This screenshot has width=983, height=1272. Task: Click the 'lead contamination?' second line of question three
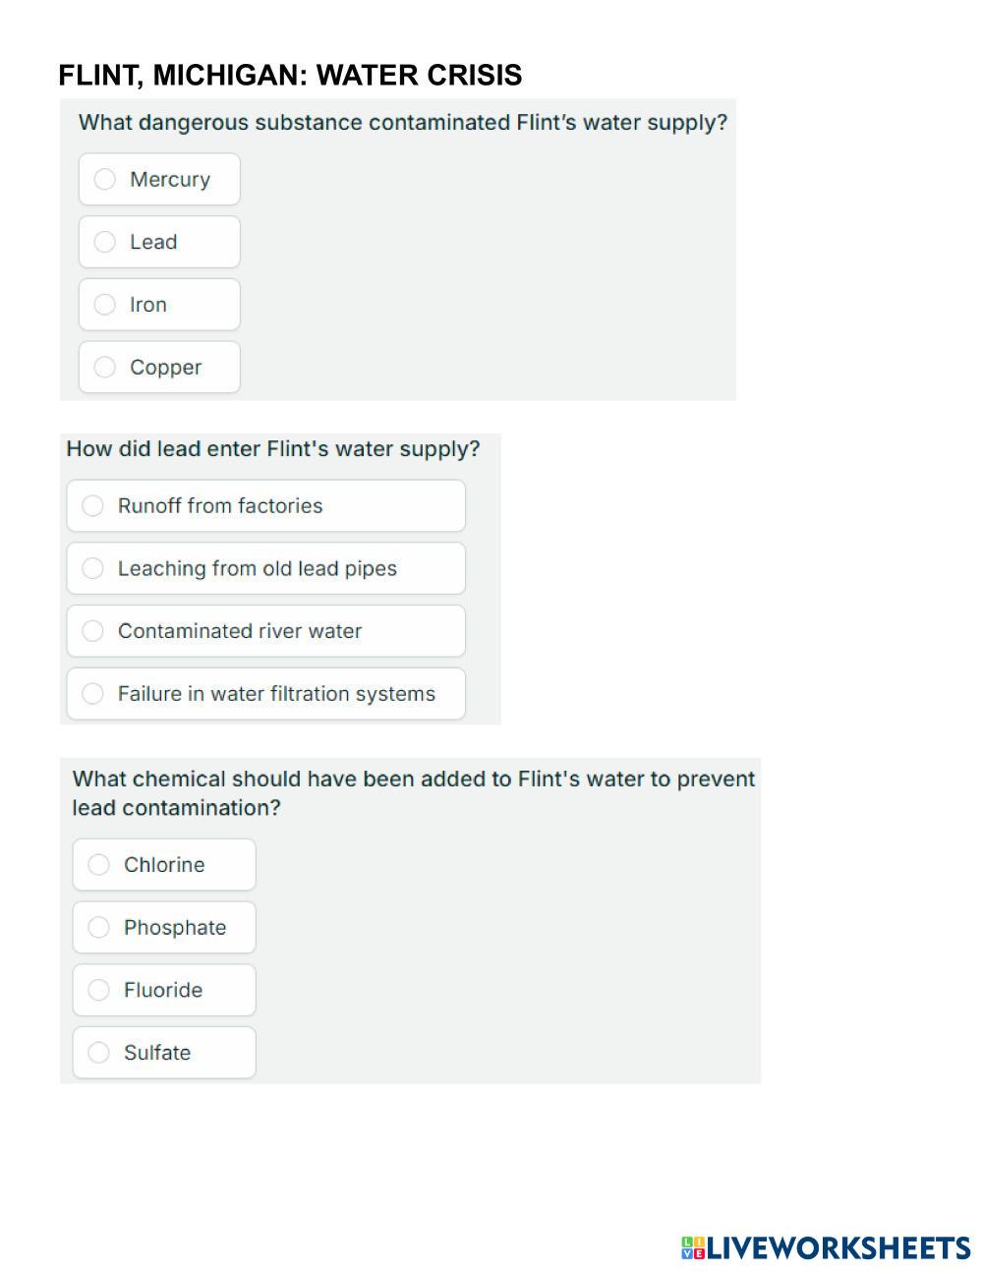click(x=177, y=808)
